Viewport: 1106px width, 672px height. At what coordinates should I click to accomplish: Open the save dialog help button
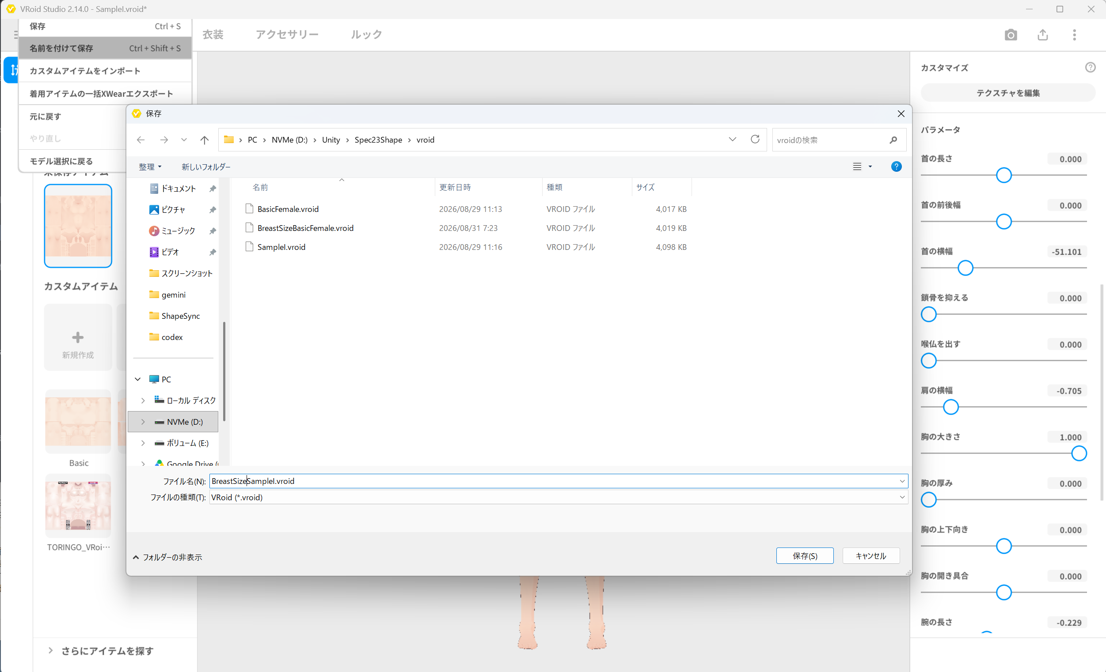(x=896, y=166)
